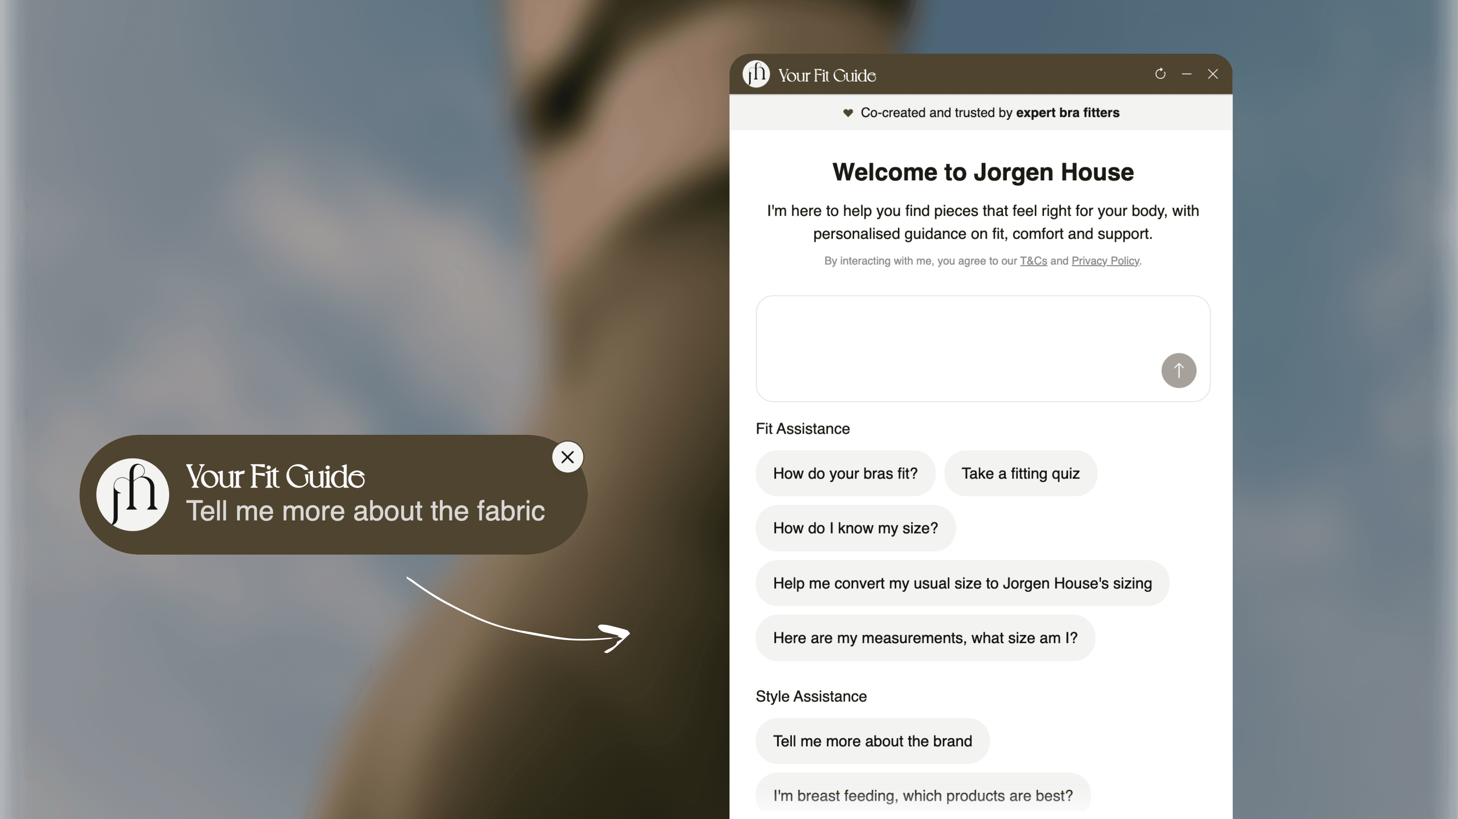Click the heart icon in trust banner
The image size is (1458, 819).
point(848,113)
